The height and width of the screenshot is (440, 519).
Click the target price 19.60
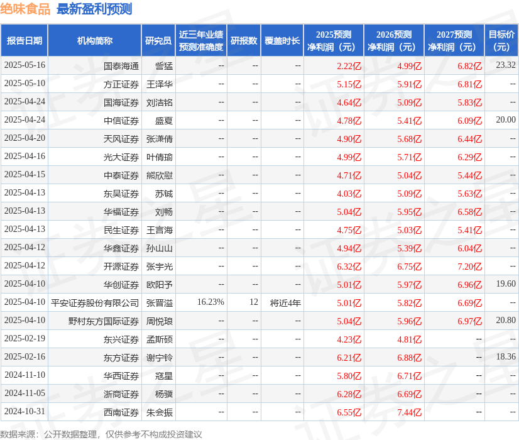[506, 283]
